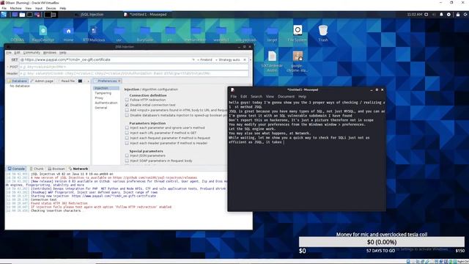Image resolution: width=469 pixels, height=264 pixels.
Task: Select General in preferences list
Action: pos(101,108)
